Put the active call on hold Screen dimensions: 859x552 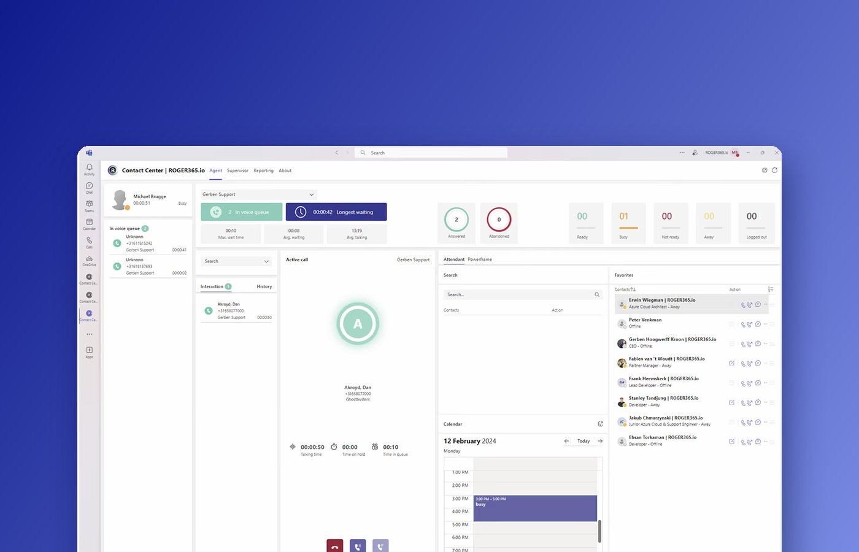point(358,546)
